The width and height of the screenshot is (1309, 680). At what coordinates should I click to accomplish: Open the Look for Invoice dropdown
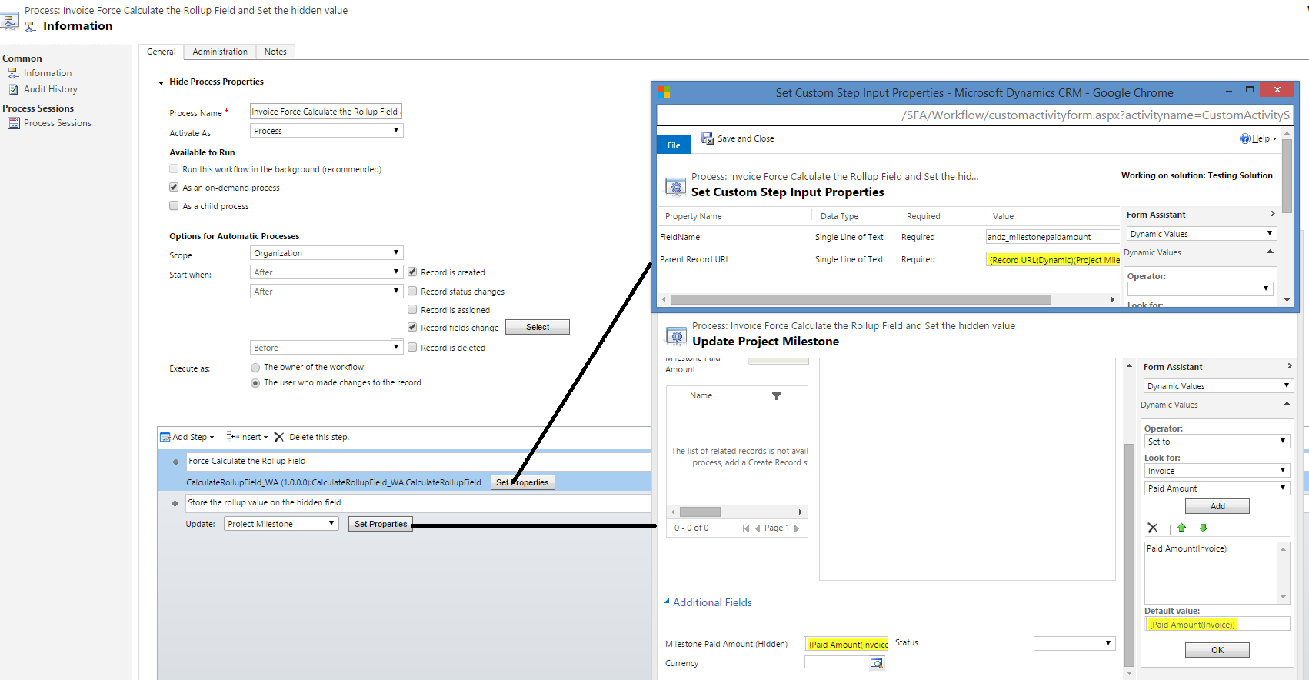click(x=1216, y=471)
